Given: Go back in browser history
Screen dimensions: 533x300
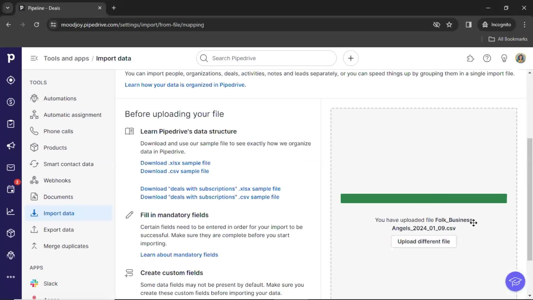Looking at the screenshot, I should [x=9, y=25].
